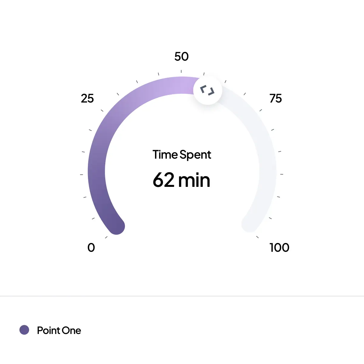Click the 100 scale label

(x=279, y=248)
